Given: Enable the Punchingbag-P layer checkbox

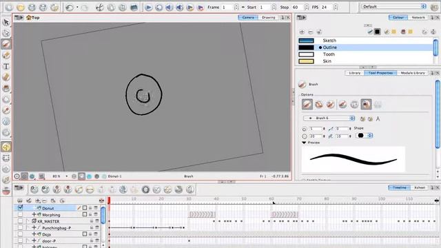Looking at the screenshot, I should click(20, 227).
